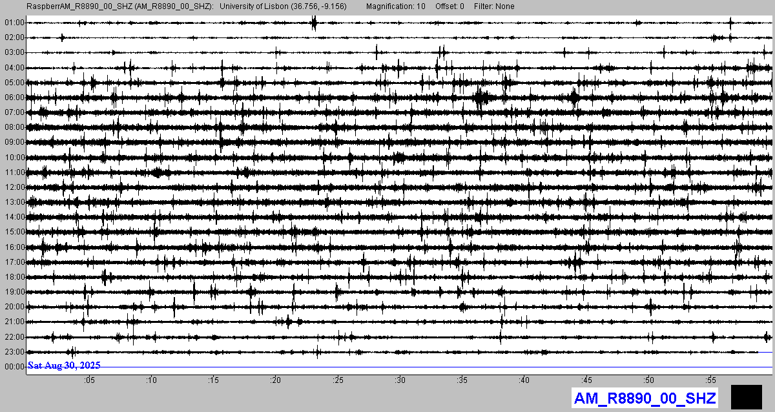The image size is (775, 412).
Task: Click the :30 minute axis marker
Action: click(400, 380)
